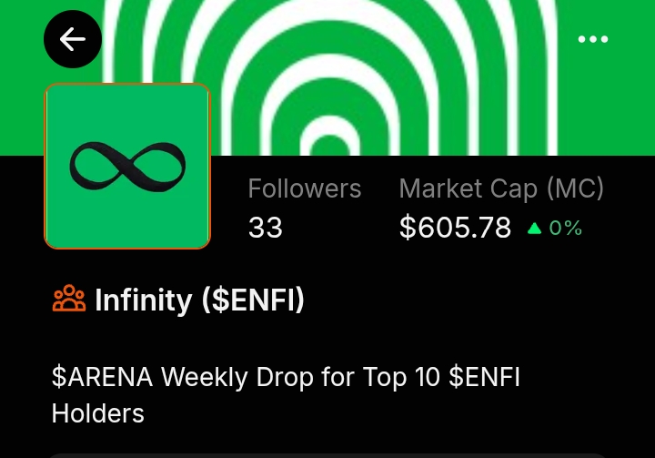Image resolution: width=655 pixels, height=458 pixels.
Task: Open the Followers list label
Action: click(x=305, y=189)
